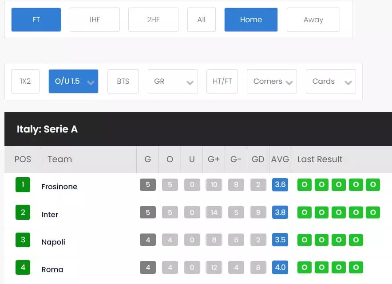
Task: Click Frosinone's most recent O result badge
Action: [304, 185]
